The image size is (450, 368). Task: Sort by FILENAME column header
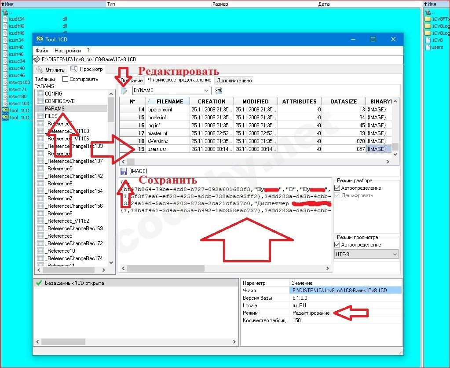(x=168, y=101)
